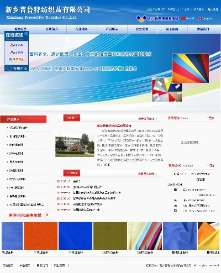Image resolution: width=221 pixels, height=273 pixels.
Task: Open the 产品展示 tab in the navigation bar
Action: (x=112, y=29)
